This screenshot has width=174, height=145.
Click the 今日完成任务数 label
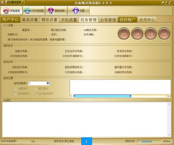point(19,56)
